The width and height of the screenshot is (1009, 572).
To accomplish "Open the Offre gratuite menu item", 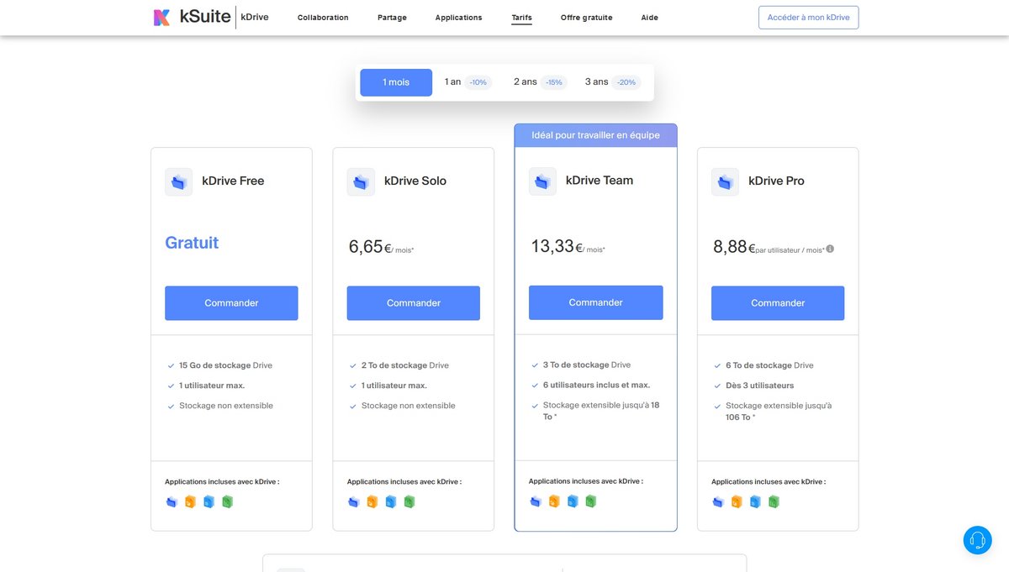I will [587, 18].
